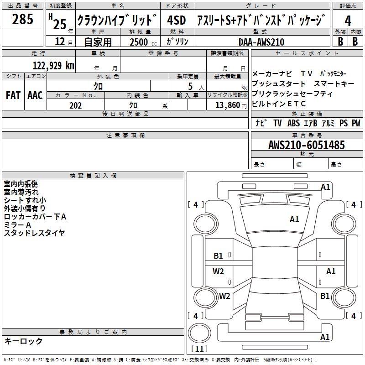Click the B1 mark on left front door
The width and height of the screenshot is (365, 365).
218,256
